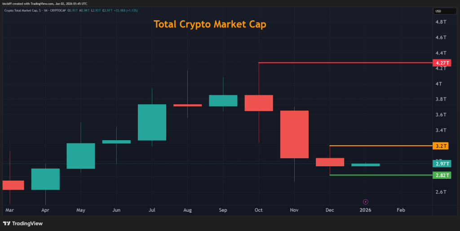
Task: Click the orange 3.2T price label
Action: 440,146
